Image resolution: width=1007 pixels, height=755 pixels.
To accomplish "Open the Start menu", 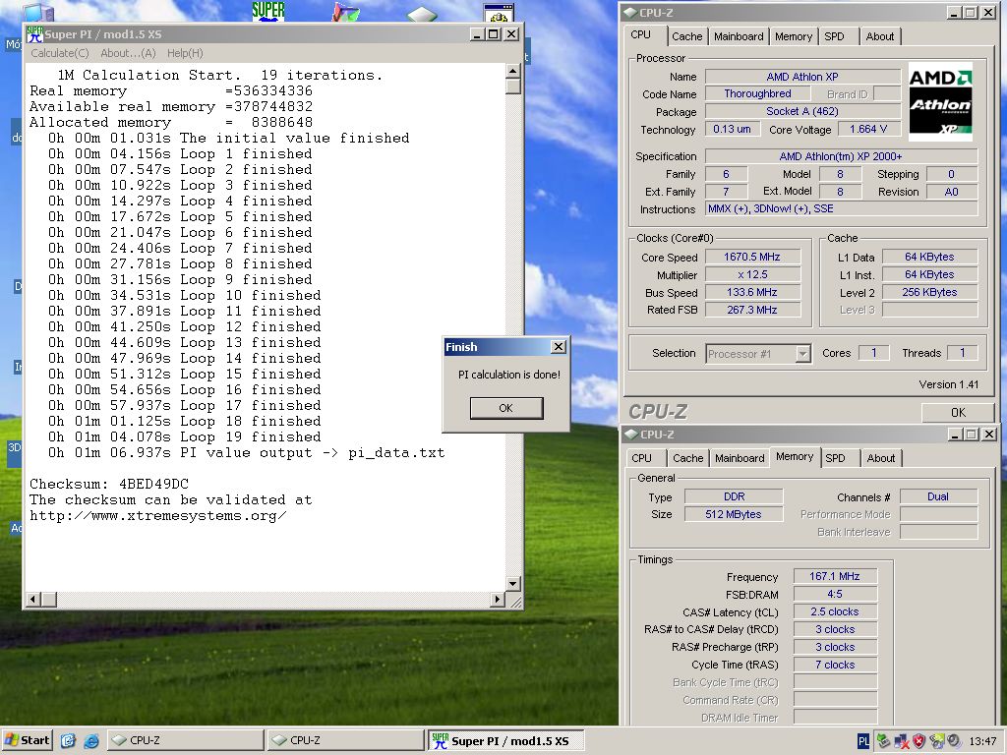I will click(x=27, y=740).
